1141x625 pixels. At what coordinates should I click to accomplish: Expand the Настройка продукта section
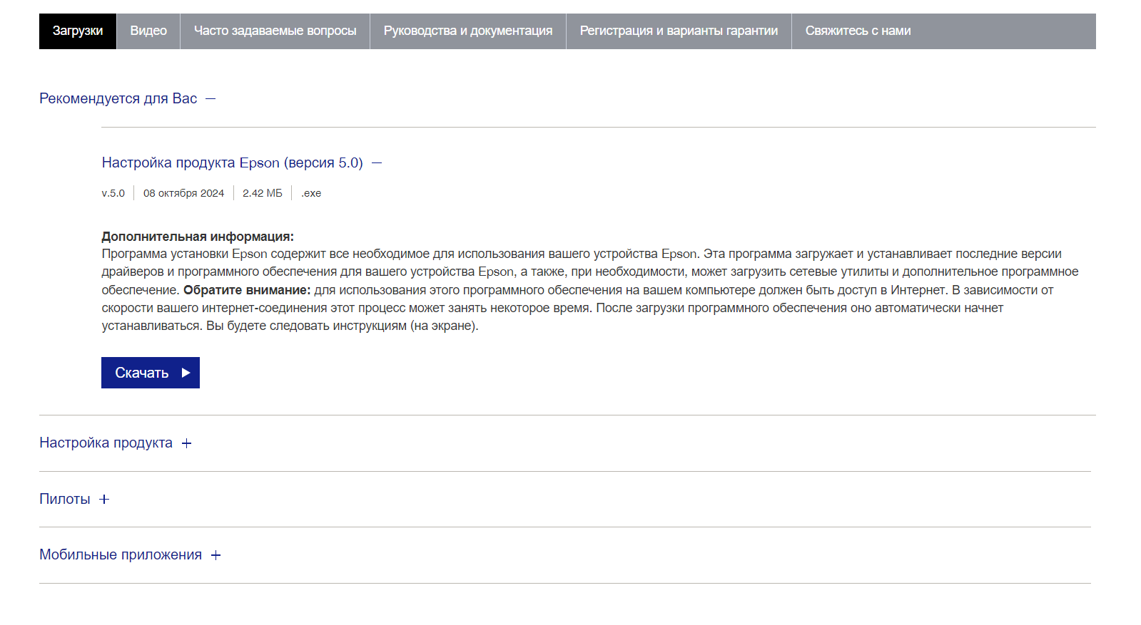tap(116, 443)
